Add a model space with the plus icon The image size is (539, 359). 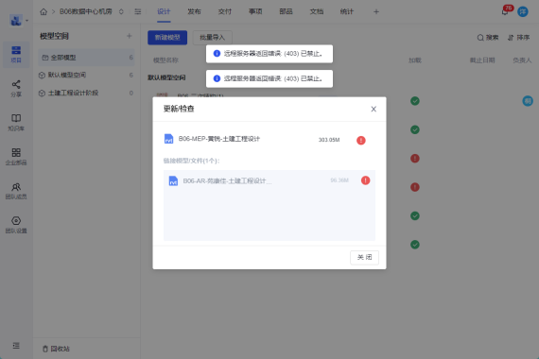(x=130, y=36)
